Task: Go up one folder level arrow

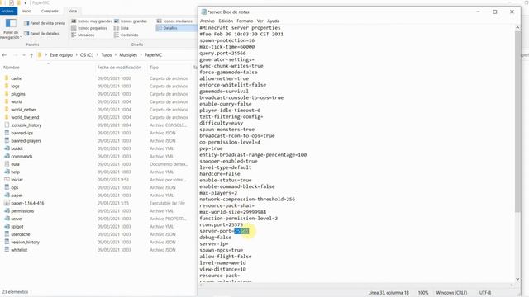Action: 31,55
